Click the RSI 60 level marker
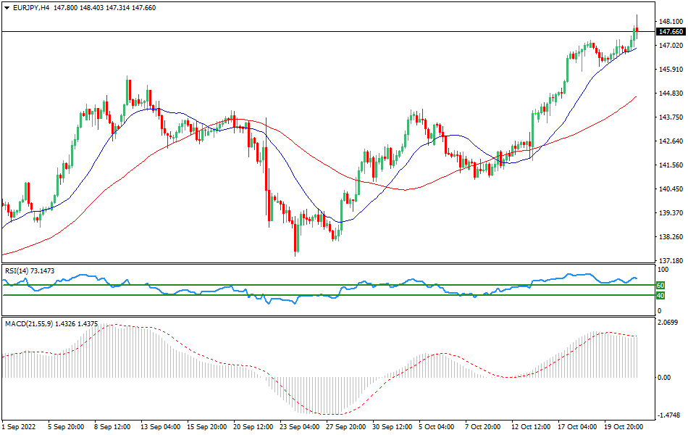 coord(660,286)
